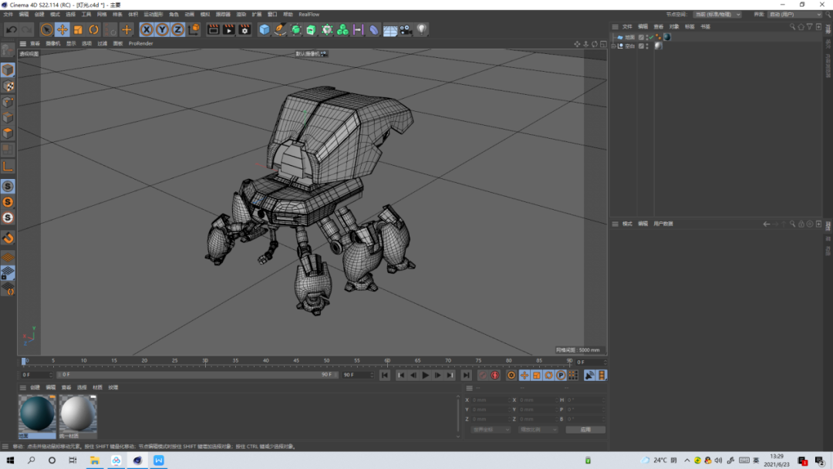Open MoGraph Cloner objects icon
Screen dimensions: 833x469
(x=342, y=30)
